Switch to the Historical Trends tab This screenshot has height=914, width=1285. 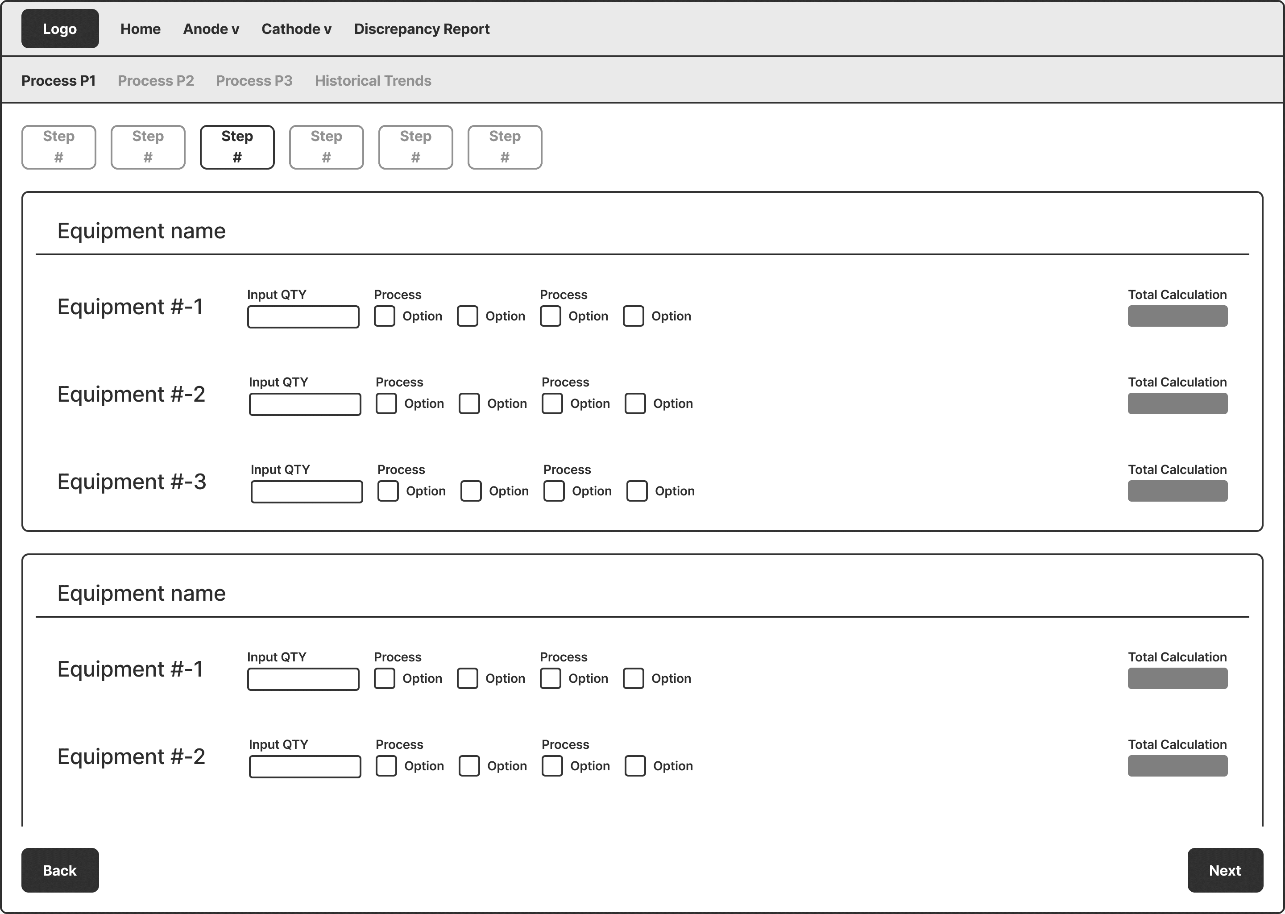373,80
